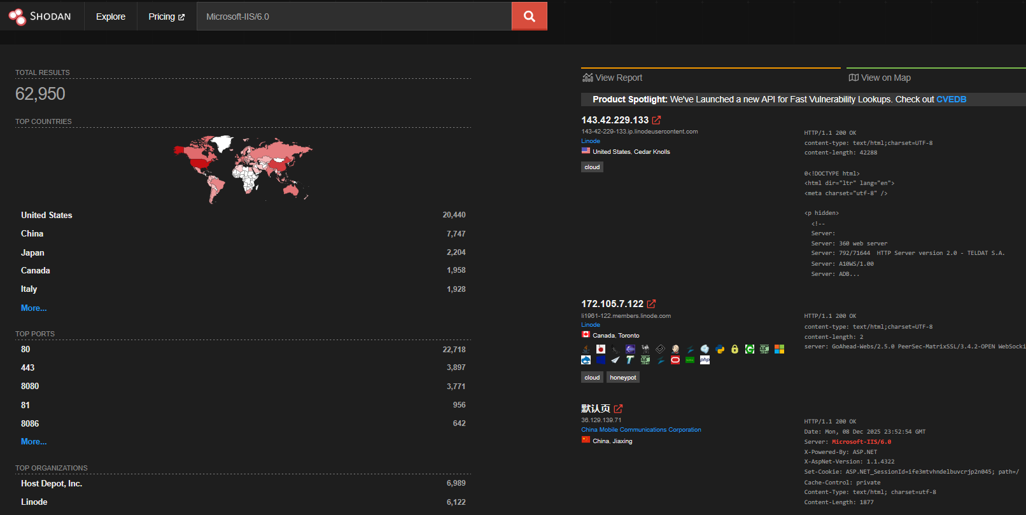This screenshot has height=515, width=1026.
Task: Open external link icon next to 143.42.229.133
Action: tap(656, 120)
